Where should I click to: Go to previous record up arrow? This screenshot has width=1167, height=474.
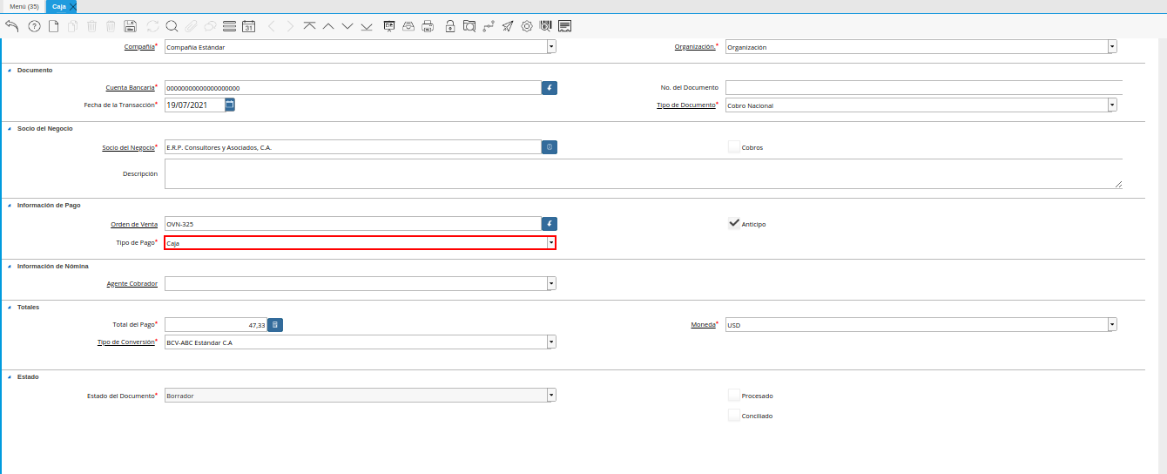[328, 26]
